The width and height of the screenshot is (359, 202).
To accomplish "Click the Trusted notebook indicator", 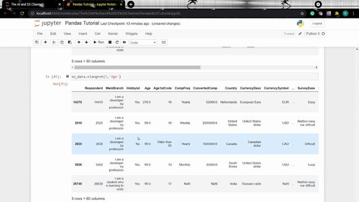I will (289, 34).
